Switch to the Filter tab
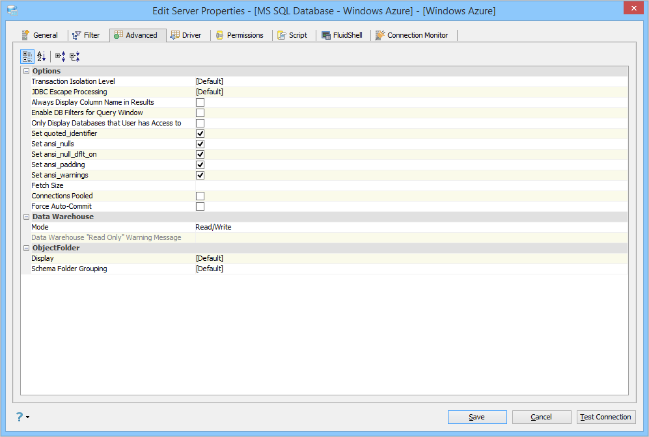649x437 pixels. (x=86, y=35)
